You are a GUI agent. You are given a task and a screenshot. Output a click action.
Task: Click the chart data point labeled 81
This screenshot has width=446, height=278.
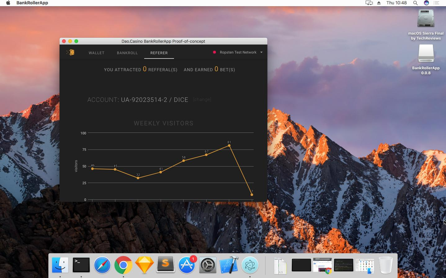tap(229, 146)
